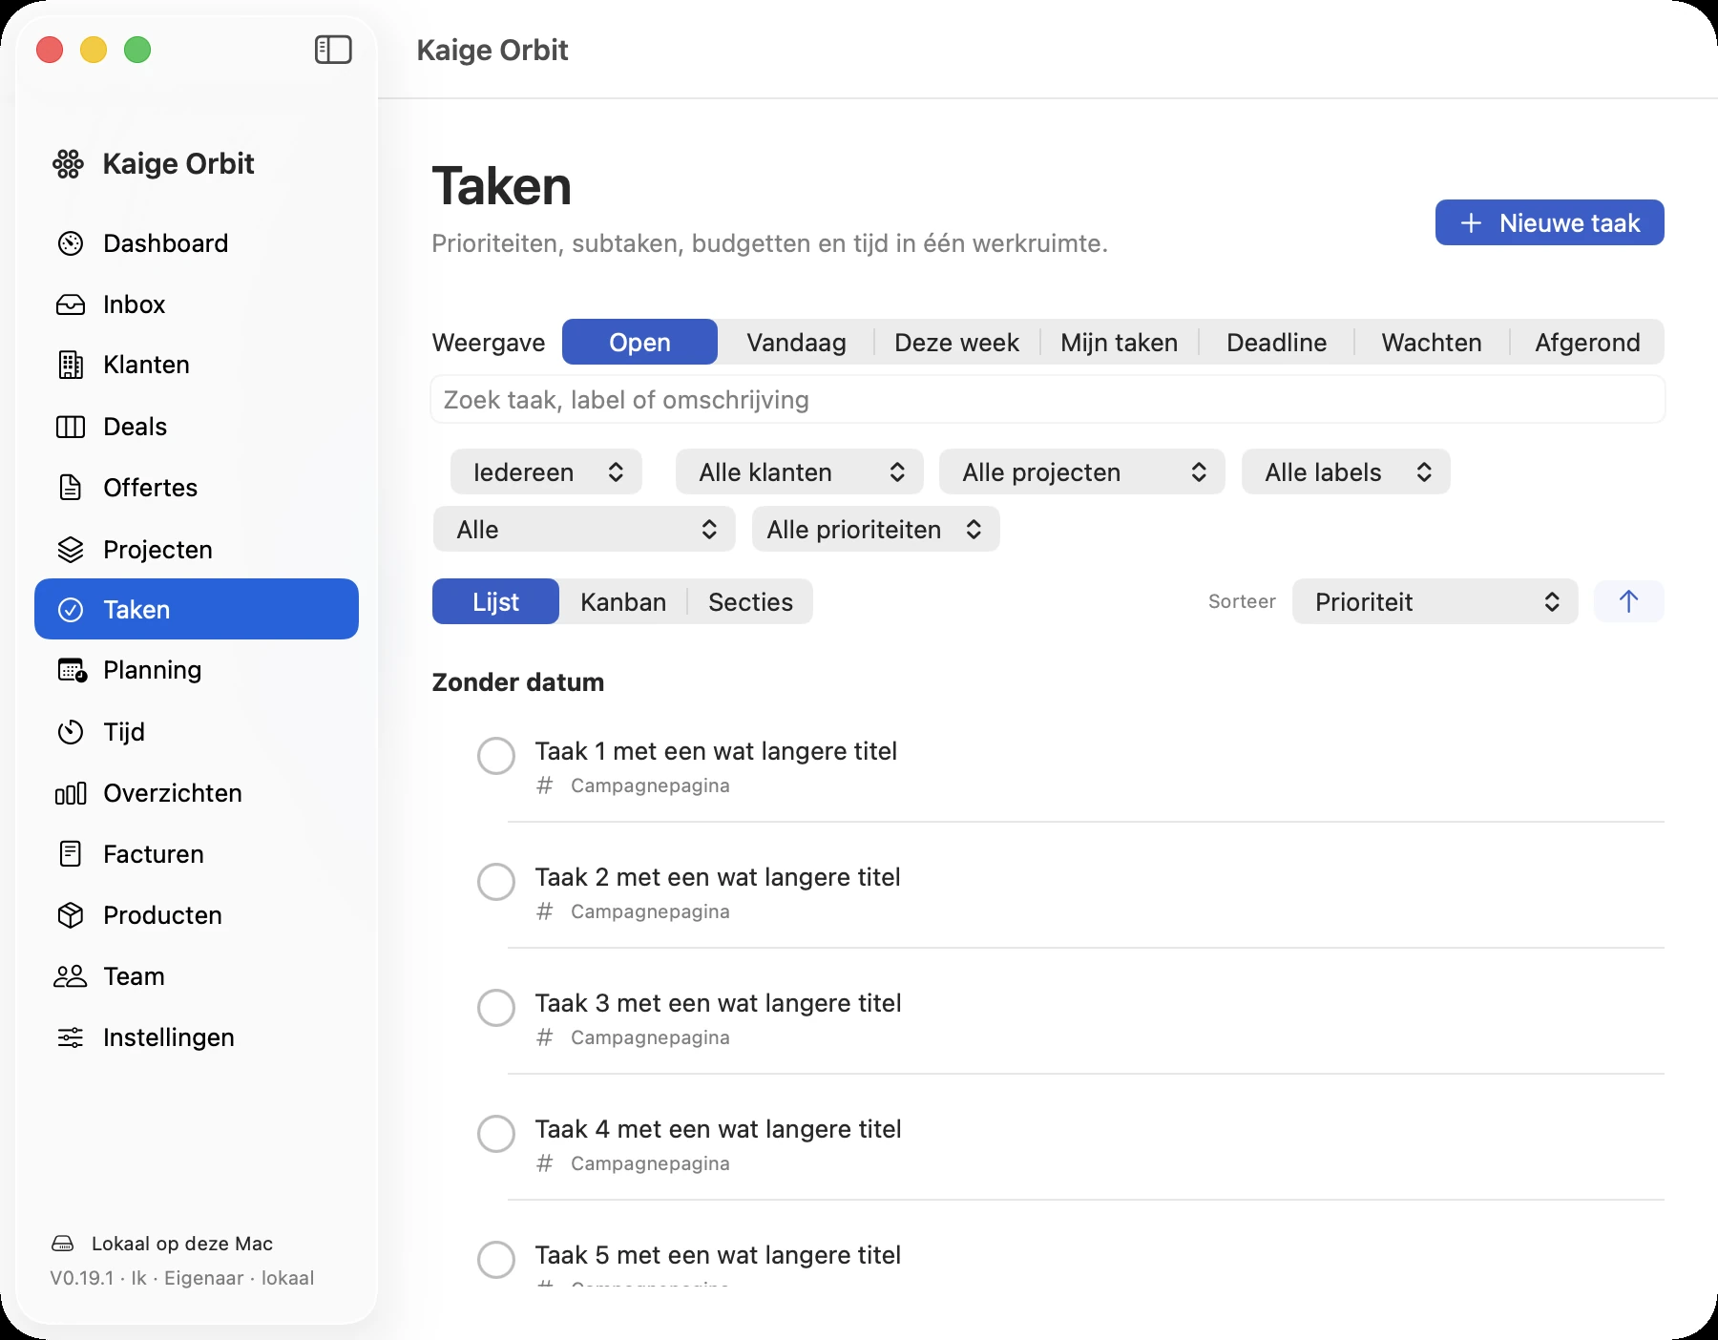Open Klanten building icon
The height and width of the screenshot is (1340, 1718).
pyautogui.click(x=71, y=365)
